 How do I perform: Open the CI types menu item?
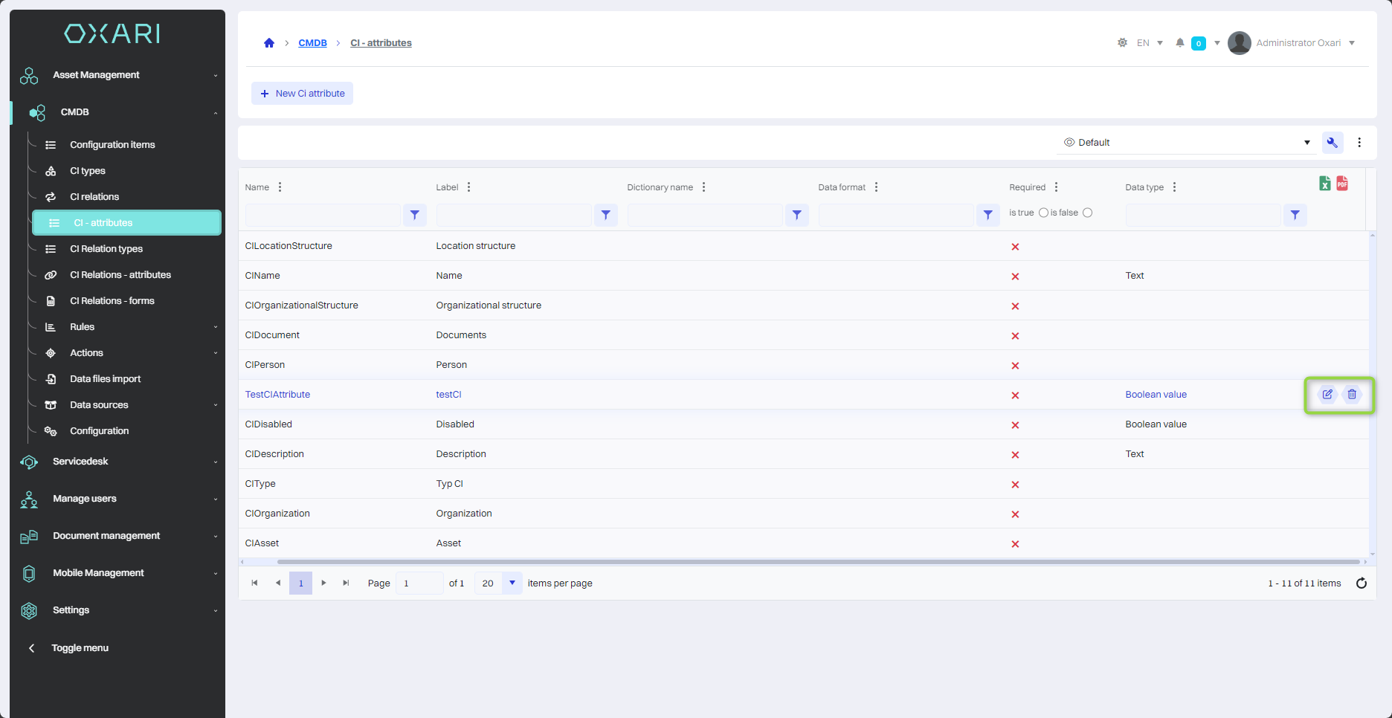coord(88,171)
